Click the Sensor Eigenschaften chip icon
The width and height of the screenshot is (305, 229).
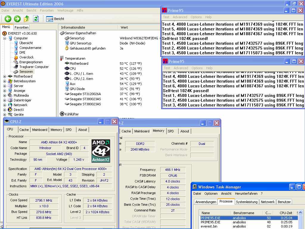pyautogui.click(x=62, y=33)
